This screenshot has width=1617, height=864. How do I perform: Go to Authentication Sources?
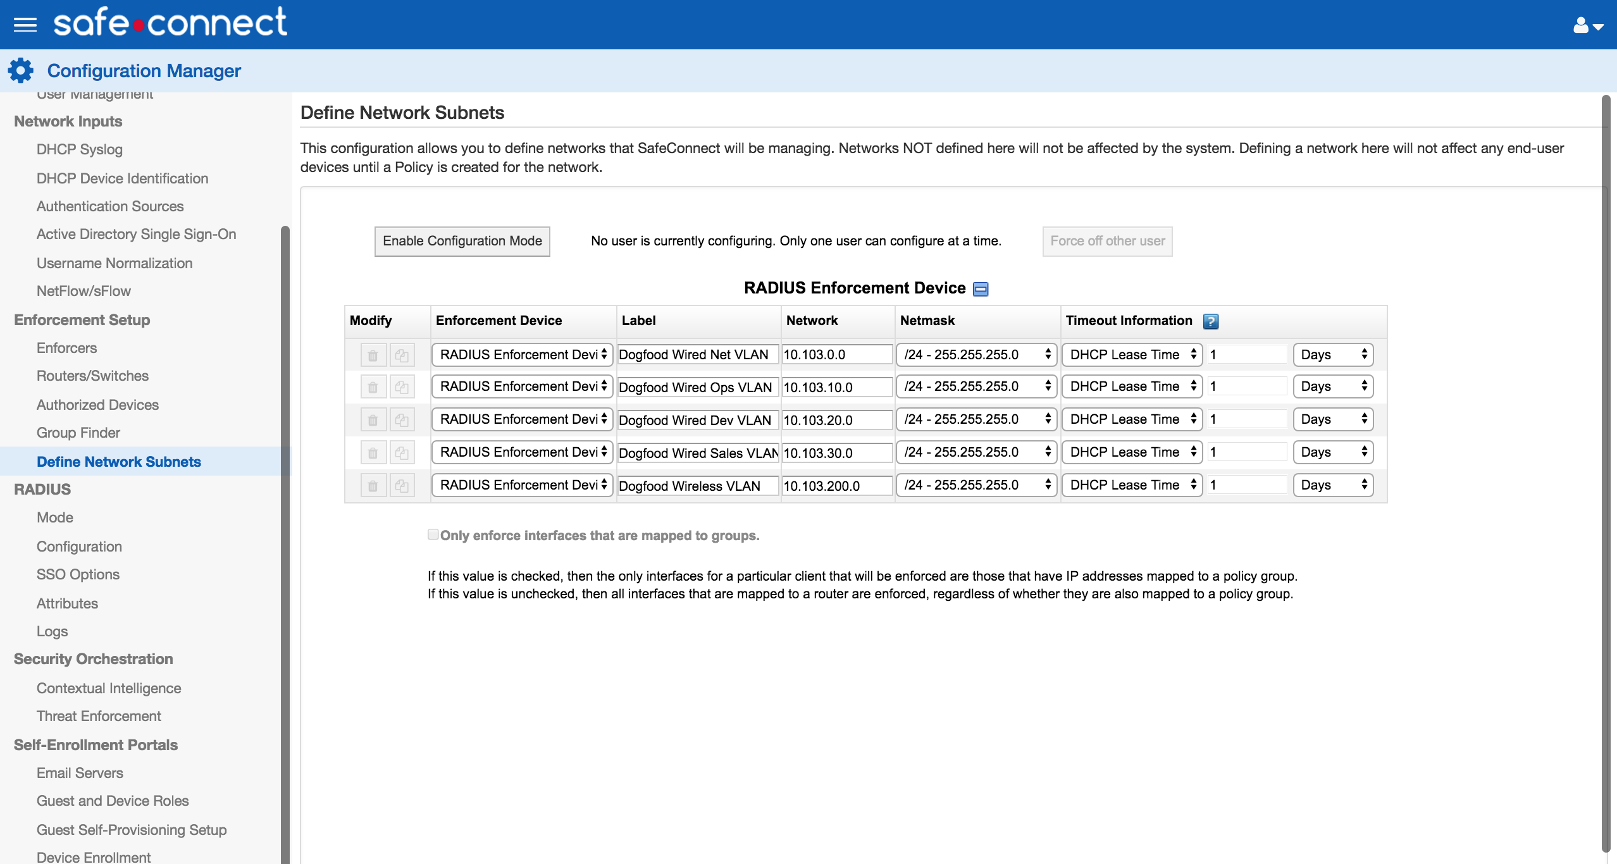tap(110, 206)
